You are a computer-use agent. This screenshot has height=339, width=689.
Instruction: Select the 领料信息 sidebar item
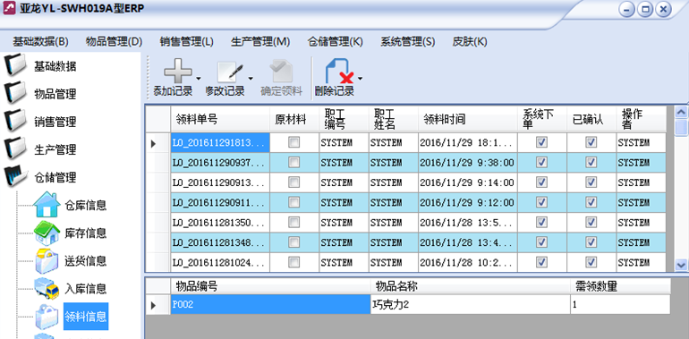86,316
